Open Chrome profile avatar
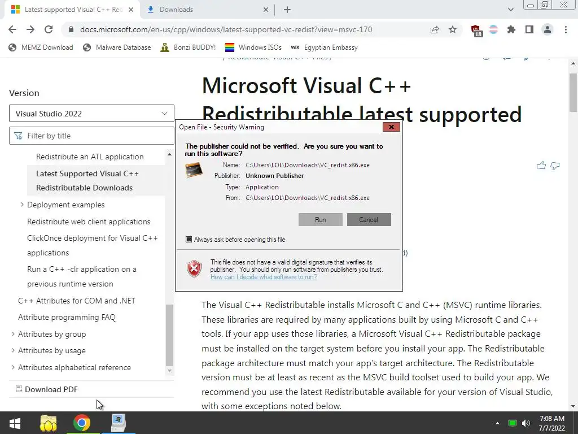The width and height of the screenshot is (578, 434). (x=548, y=29)
